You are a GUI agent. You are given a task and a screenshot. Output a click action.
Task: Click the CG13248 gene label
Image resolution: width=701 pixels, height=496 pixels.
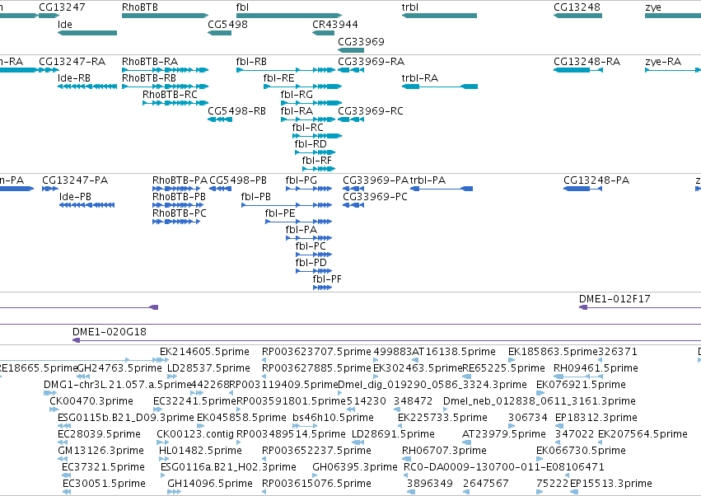tap(577, 7)
